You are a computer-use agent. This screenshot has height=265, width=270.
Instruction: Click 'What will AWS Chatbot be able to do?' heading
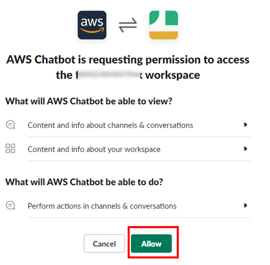point(84,182)
